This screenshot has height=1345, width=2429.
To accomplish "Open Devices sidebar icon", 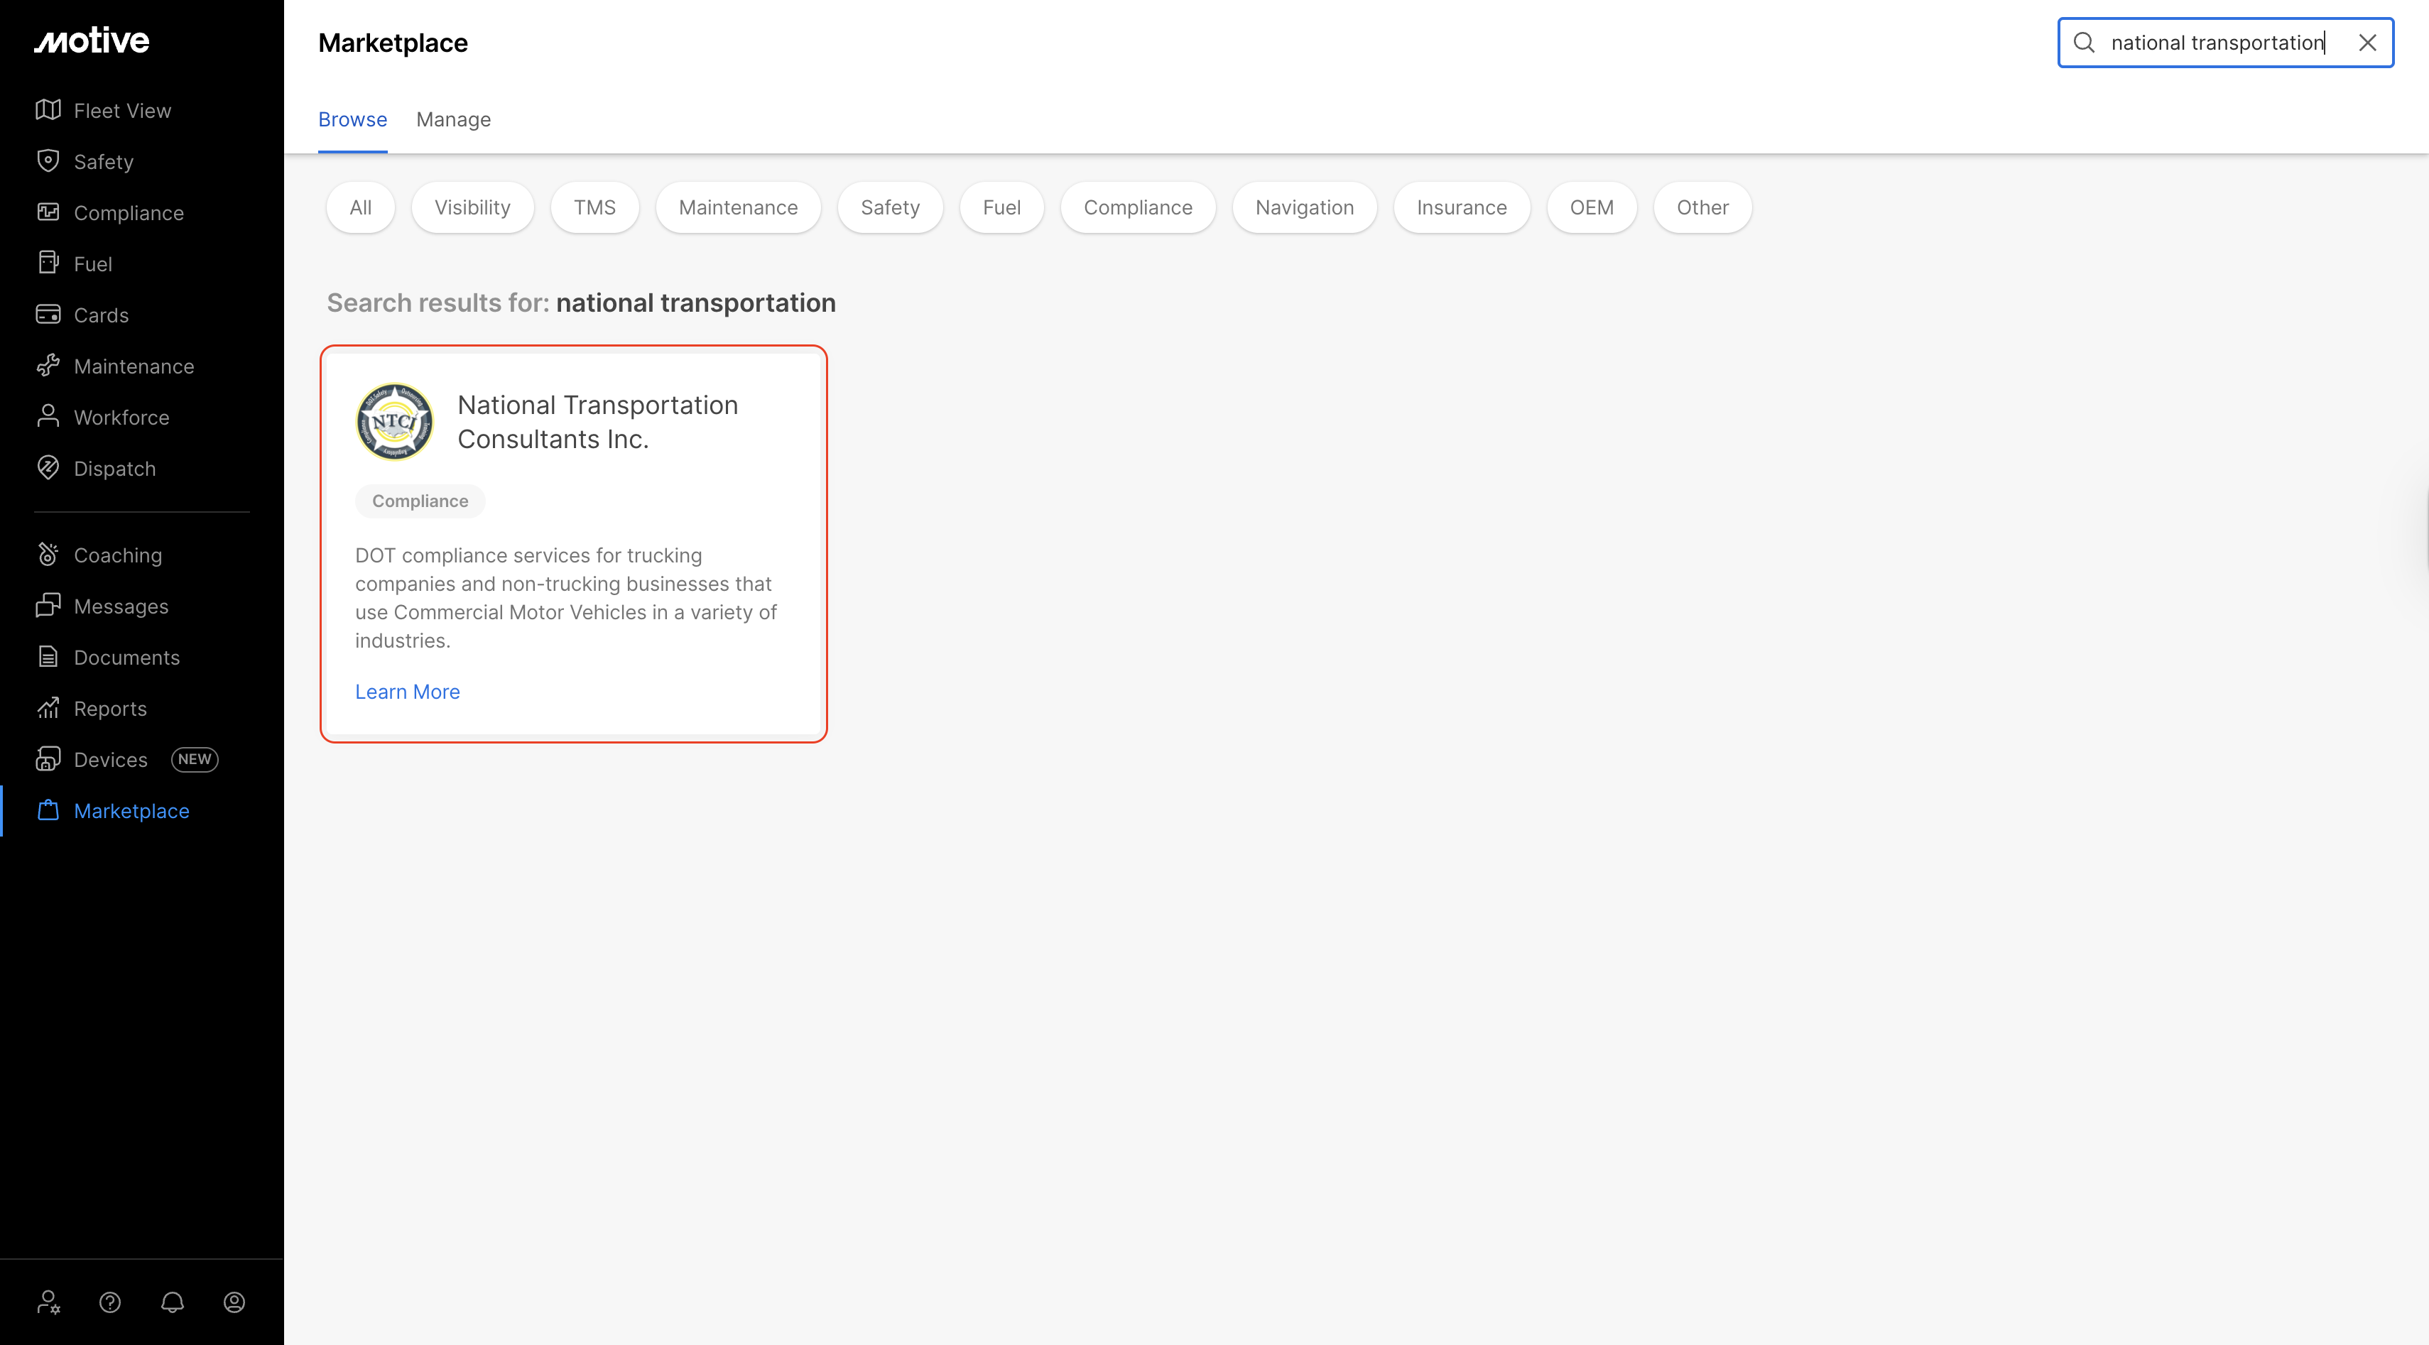I will point(48,758).
